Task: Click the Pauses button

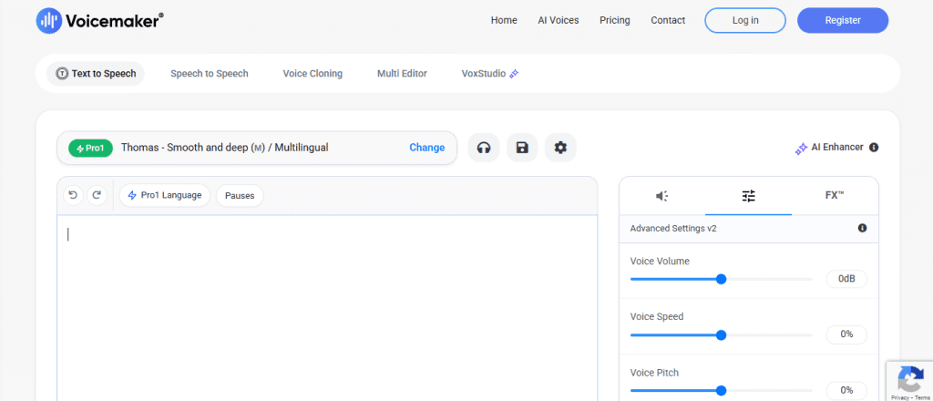Action: pyautogui.click(x=240, y=195)
